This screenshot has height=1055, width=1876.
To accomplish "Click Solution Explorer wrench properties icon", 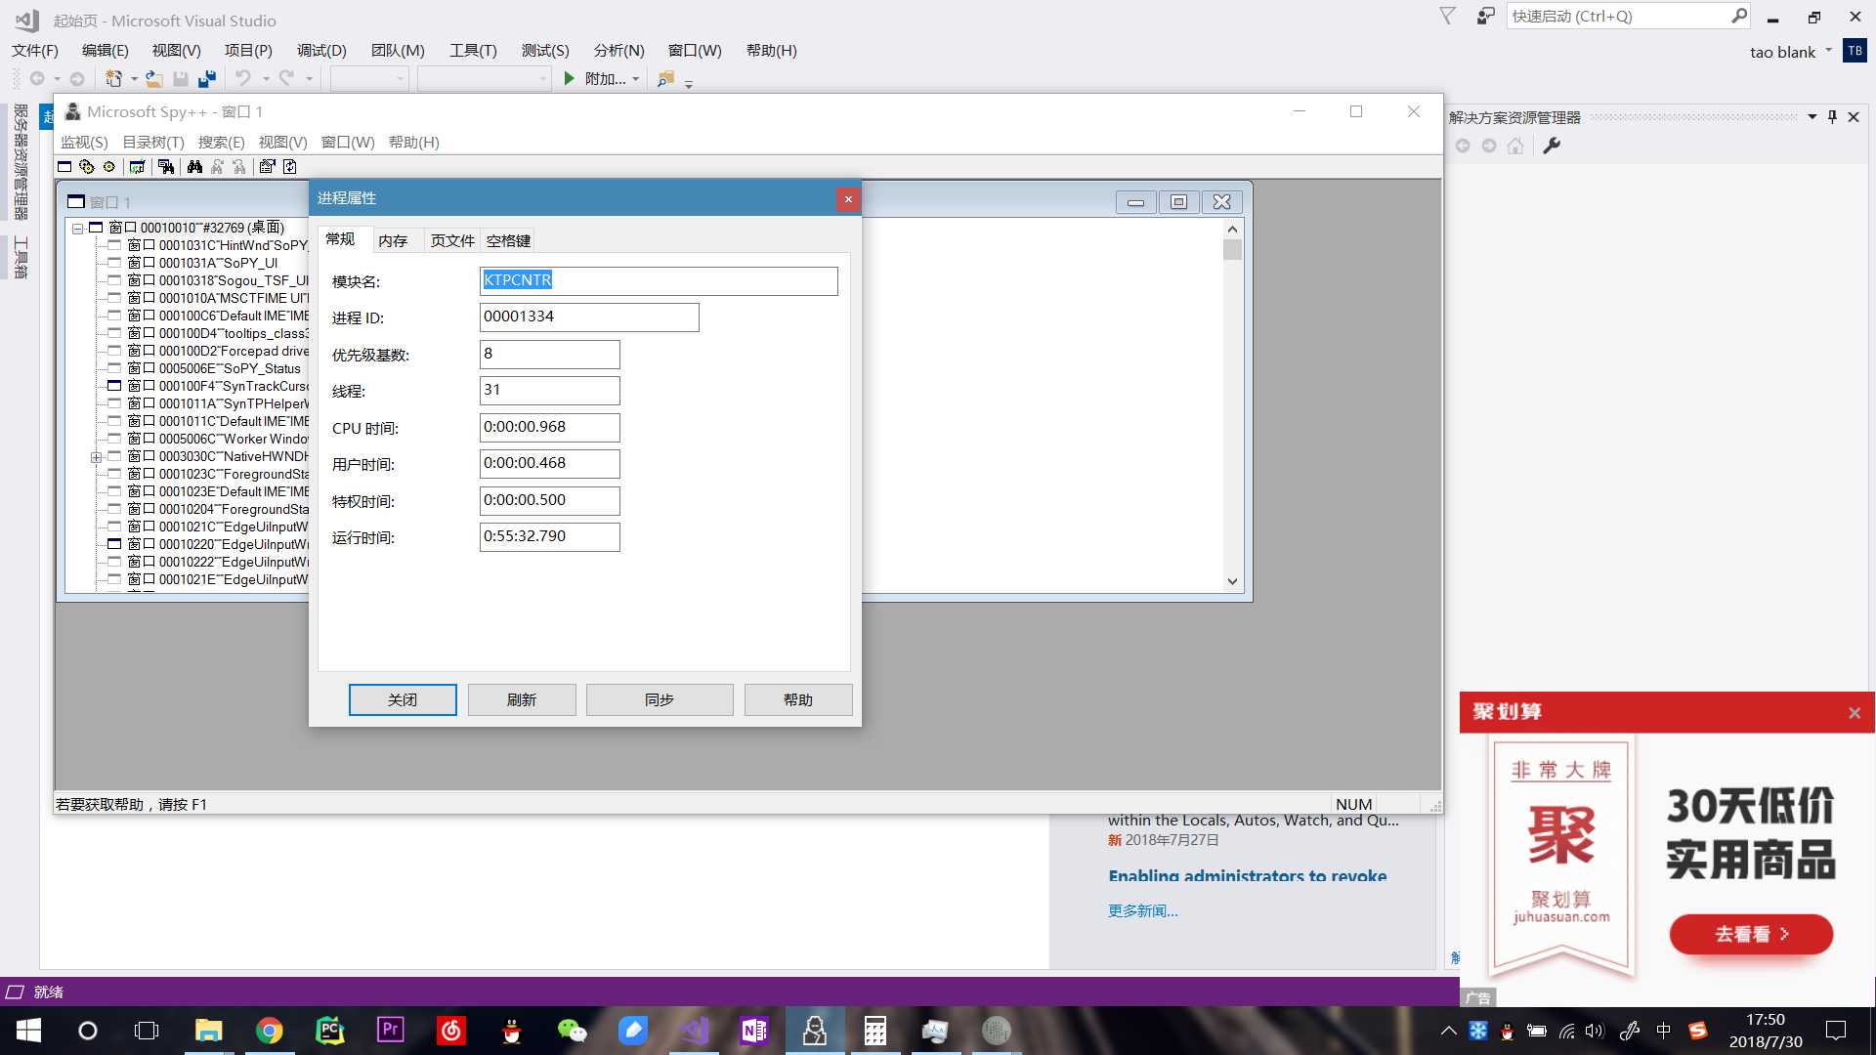I will point(1552,146).
